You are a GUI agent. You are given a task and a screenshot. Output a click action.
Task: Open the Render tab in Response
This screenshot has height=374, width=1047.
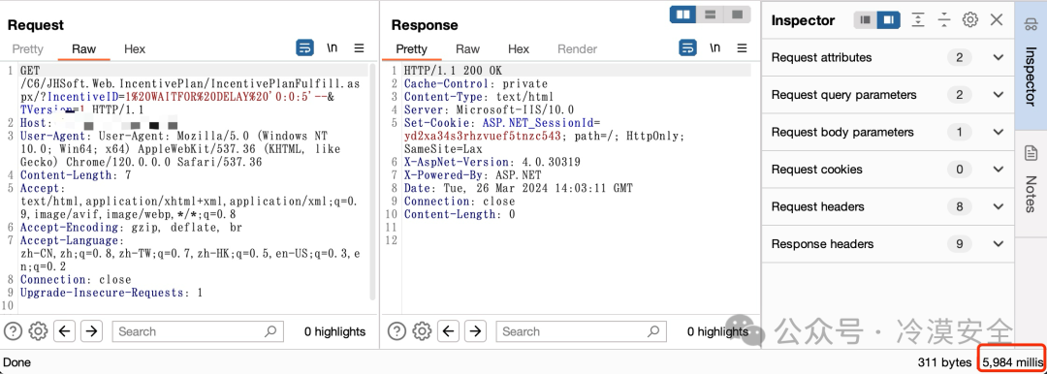click(x=578, y=48)
